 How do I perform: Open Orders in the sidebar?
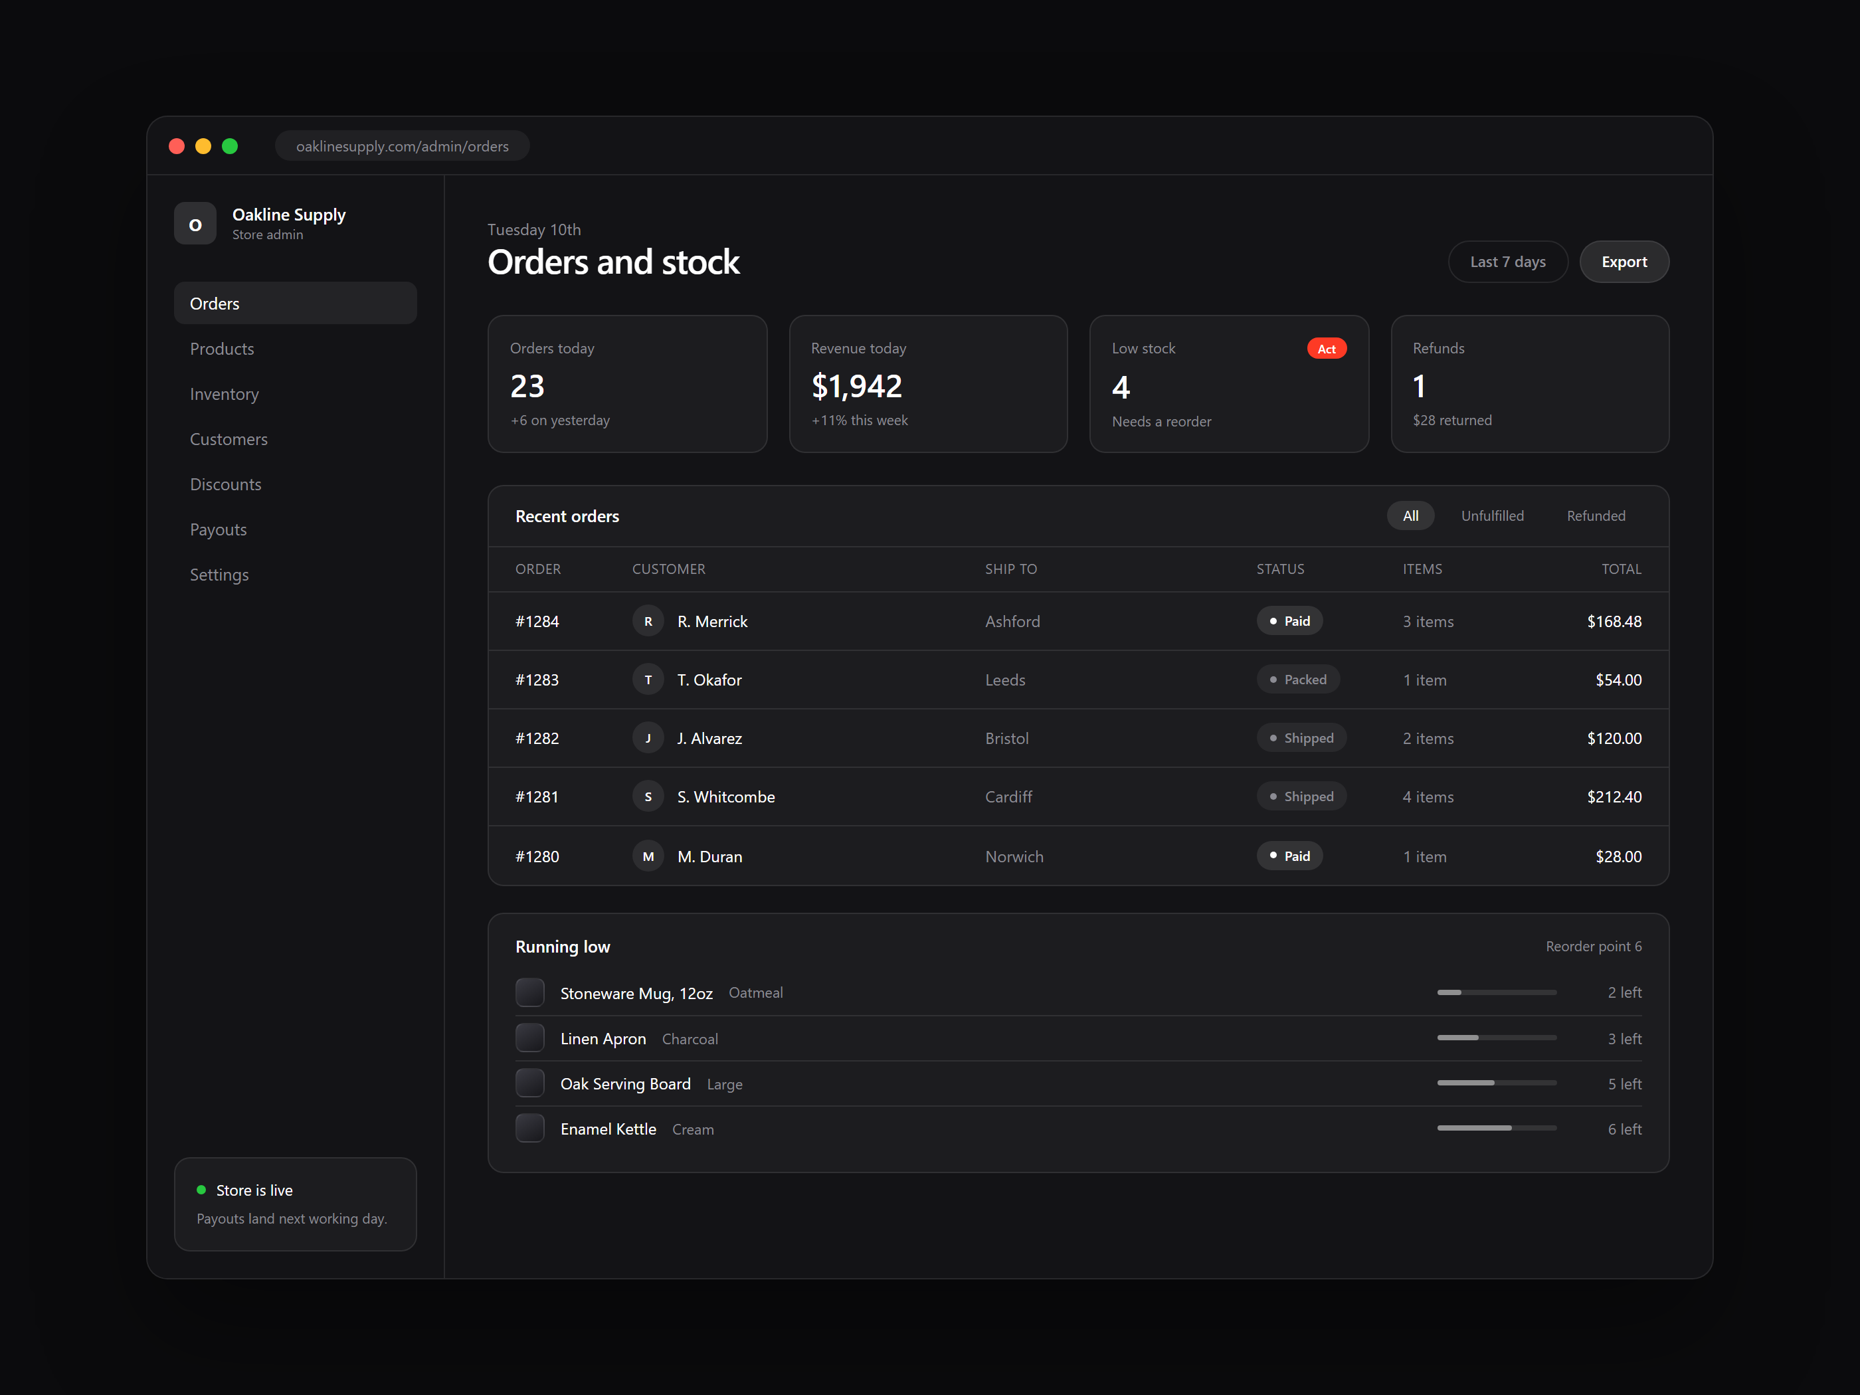(x=295, y=304)
